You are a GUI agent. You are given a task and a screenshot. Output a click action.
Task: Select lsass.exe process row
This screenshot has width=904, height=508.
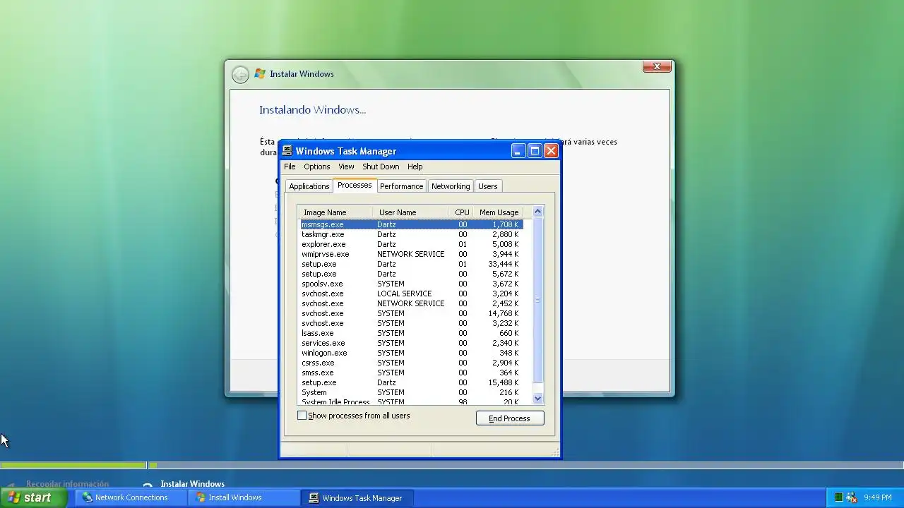click(412, 333)
